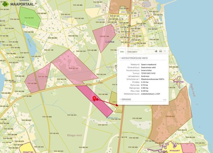
Task: Click the cadastral number 72101:001:1412
Action: point(148,73)
